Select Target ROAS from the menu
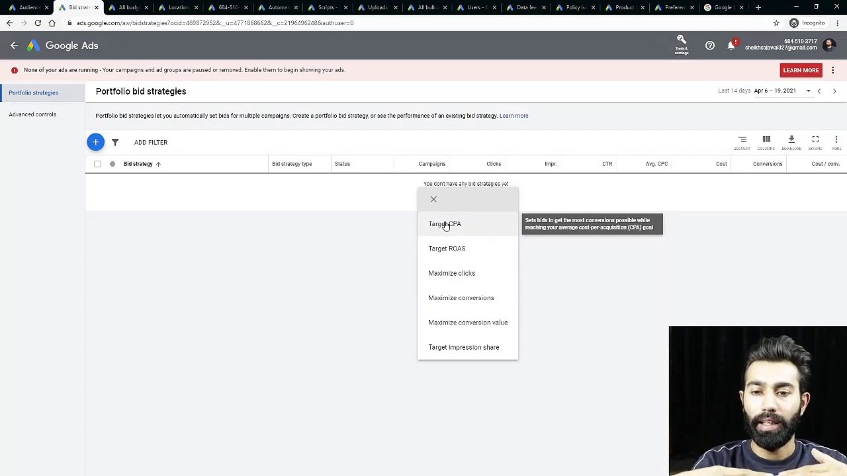This screenshot has width=847, height=476. pyautogui.click(x=468, y=249)
